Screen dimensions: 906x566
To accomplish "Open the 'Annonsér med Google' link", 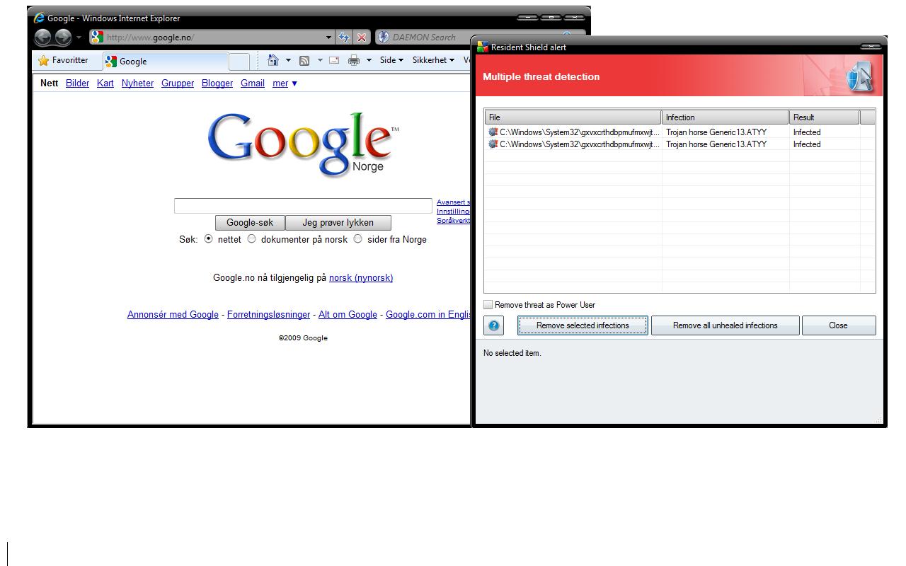I will coord(173,315).
